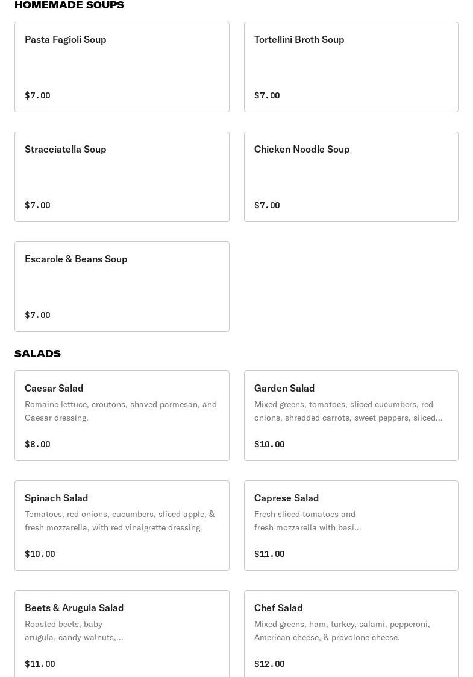This screenshot has height=677, width=473.
Task: Click the Salads section heading
Action: (37, 354)
